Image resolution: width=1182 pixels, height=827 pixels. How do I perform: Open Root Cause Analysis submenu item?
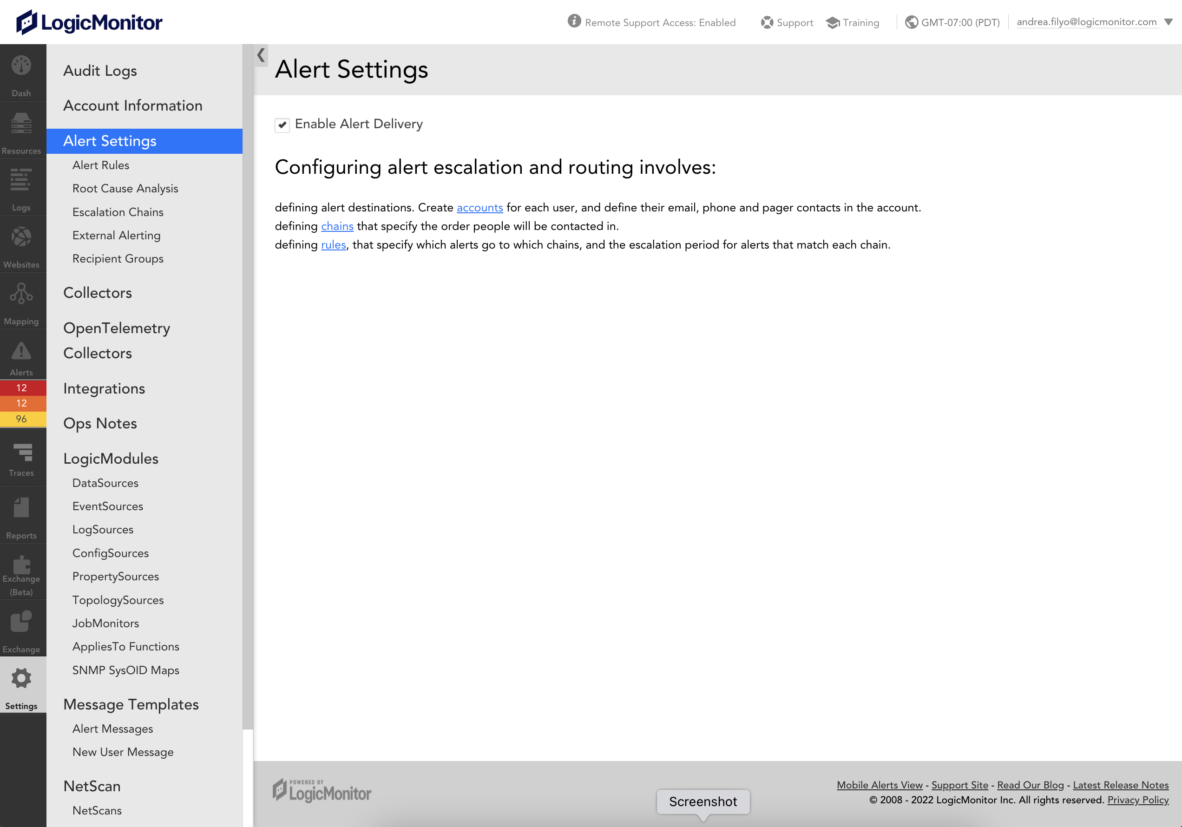coord(125,189)
